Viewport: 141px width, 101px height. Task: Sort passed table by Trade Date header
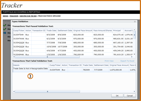tap(51, 30)
